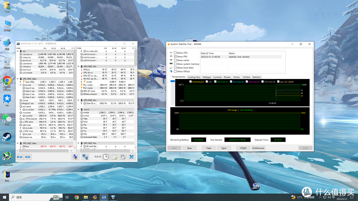Expand Core VIDs row in HWiNFO
Image resolution: width=358 pixels, height=201 pixels.
tap(21, 82)
